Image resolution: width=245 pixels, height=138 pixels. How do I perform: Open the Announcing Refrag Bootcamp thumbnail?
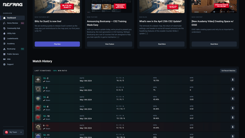[110, 6]
